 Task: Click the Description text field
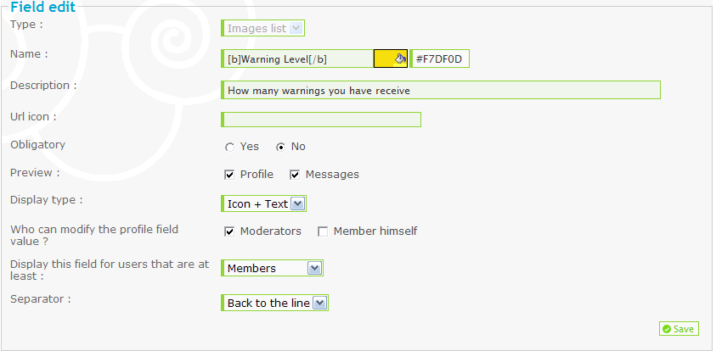[x=441, y=90]
